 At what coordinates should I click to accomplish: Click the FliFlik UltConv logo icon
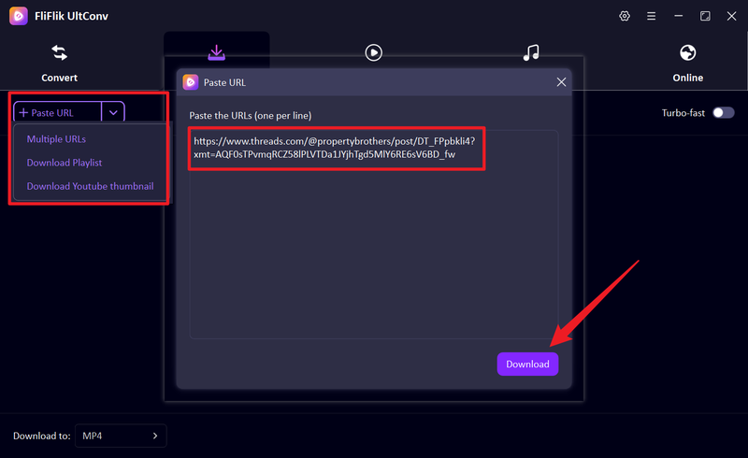[x=19, y=16]
